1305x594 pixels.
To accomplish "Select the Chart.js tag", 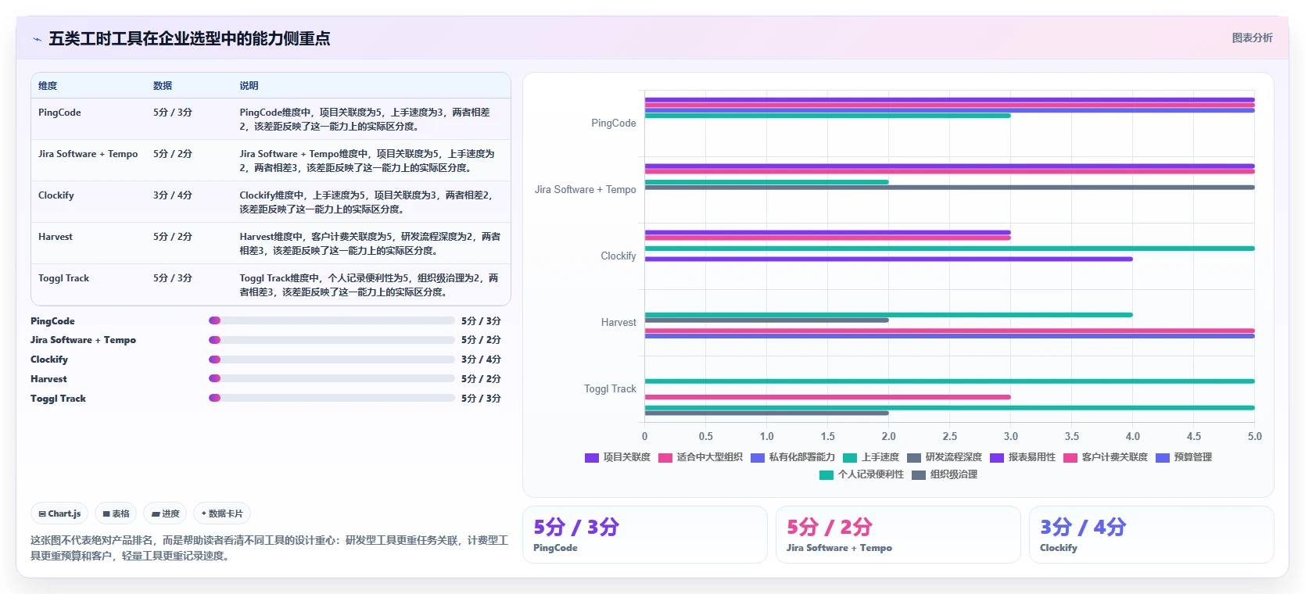I will click(59, 513).
